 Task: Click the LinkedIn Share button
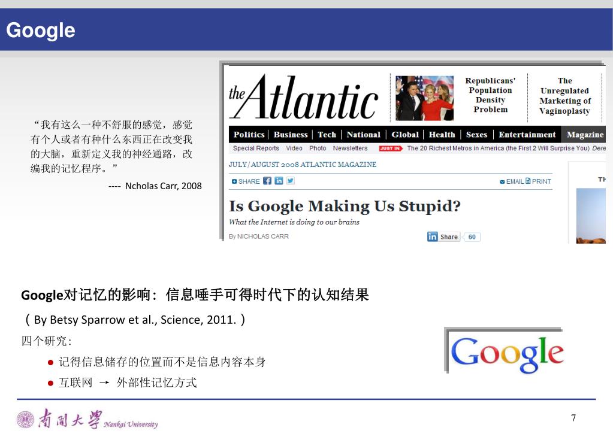(x=443, y=236)
